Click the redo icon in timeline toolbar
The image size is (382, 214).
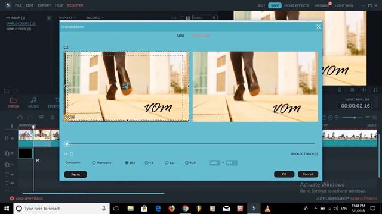click(30, 118)
